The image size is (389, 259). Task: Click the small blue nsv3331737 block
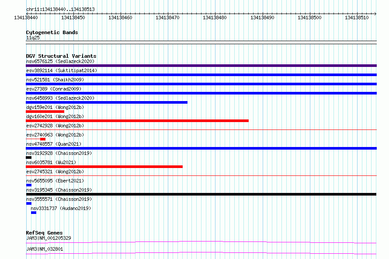(x=34, y=213)
